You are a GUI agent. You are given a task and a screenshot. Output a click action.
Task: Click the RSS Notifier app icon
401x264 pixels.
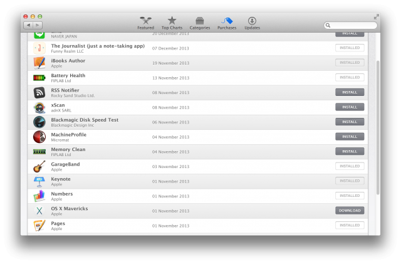pos(39,92)
